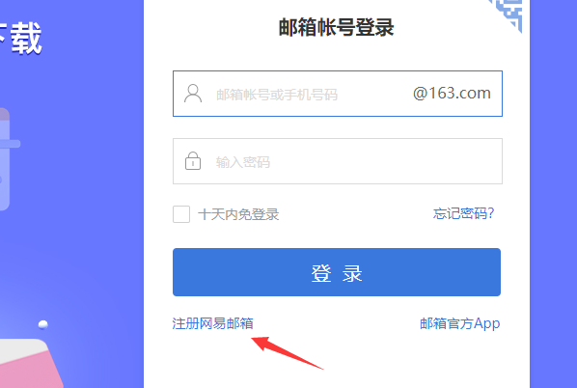Click the user silhouette icon in account field
This screenshot has height=388, width=577.
193,94
